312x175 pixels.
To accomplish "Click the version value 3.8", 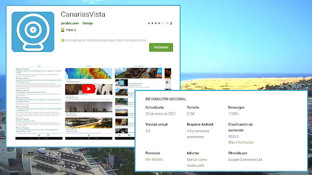I will [x=148, y=131].
